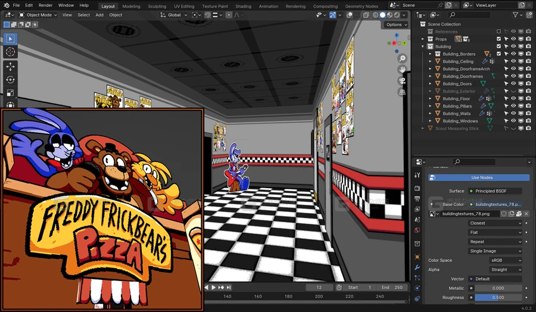Adjust the Roughness 0.500 slider
536x312 pixels.
tap(498, 298)
